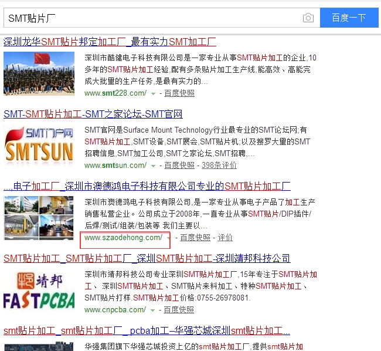
Task: Click the camera image search icon
Action: (x=308, y=18)
